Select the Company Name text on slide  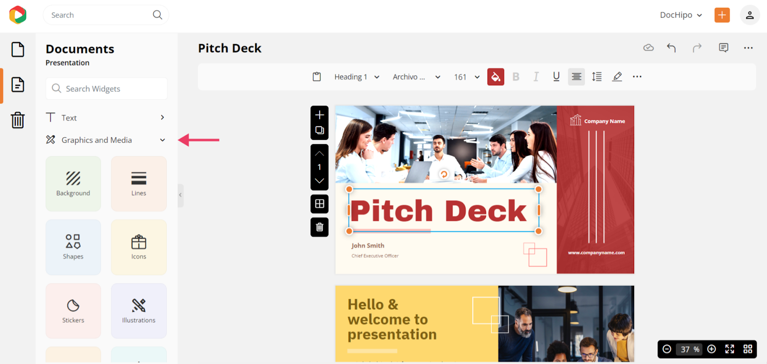click(x=604, y=121)
